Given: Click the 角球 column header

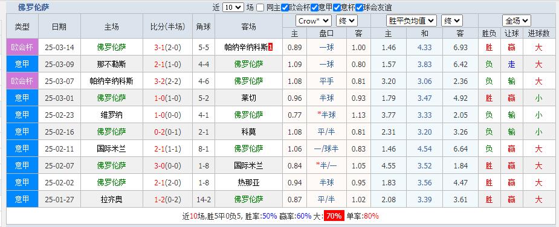Looking at the screenshot, I should click(x=204, y=27).
